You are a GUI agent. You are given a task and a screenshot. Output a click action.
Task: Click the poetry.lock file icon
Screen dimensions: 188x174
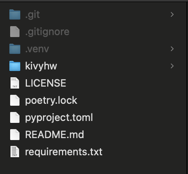[15, 100]
